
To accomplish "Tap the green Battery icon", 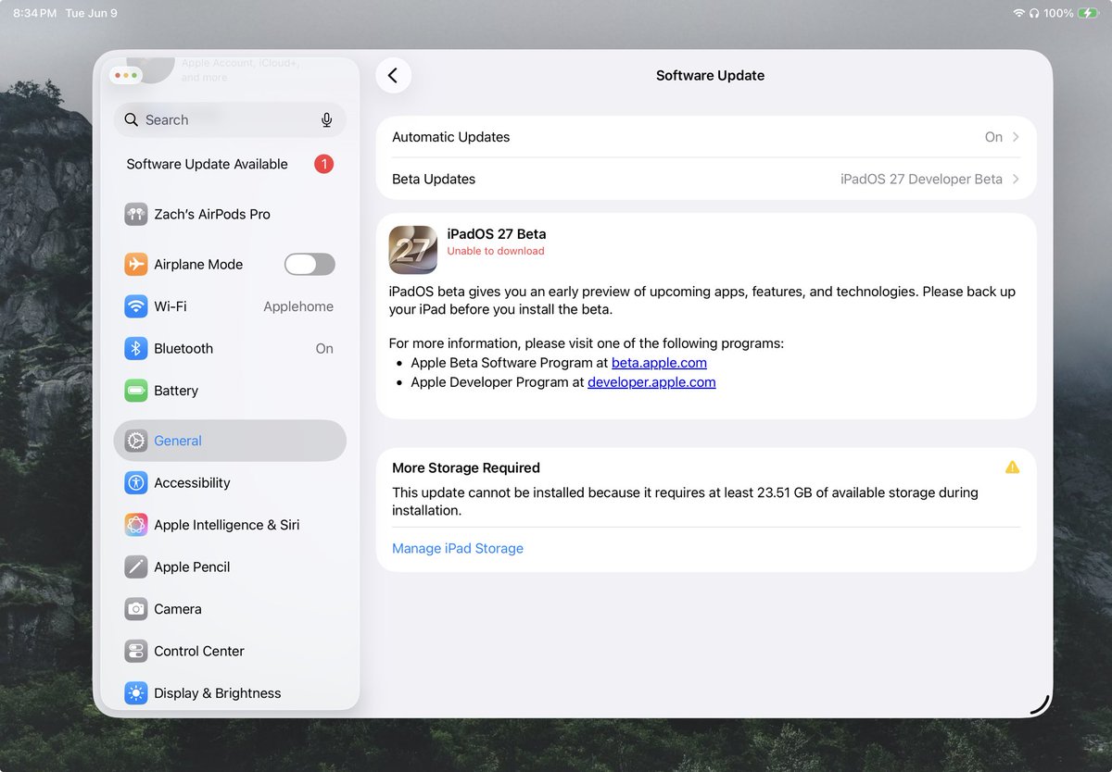I will (x=136, y=391).
